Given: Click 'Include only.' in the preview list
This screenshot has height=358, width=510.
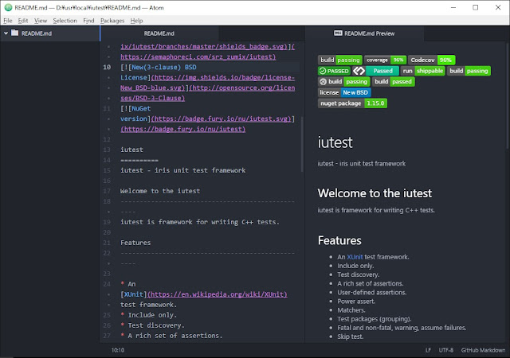Looking at the screenshot, I should 355,266.
